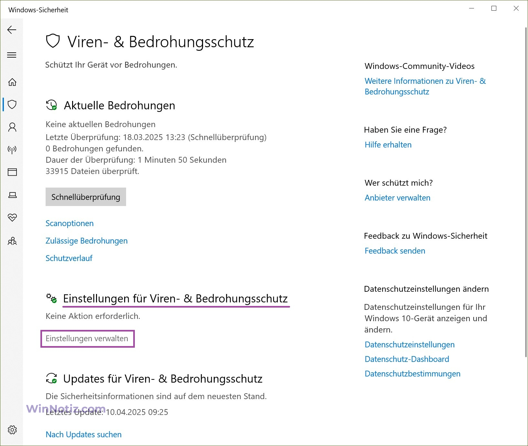Open the Home sidebar icon
Screen dimensions: 528x446
(12, 82)
